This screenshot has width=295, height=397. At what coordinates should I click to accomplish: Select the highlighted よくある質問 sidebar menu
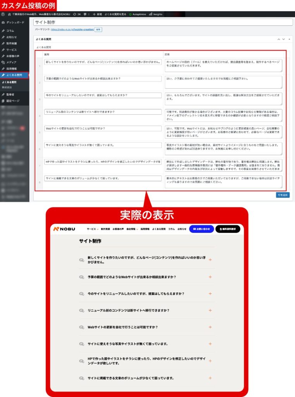(14, 75)
